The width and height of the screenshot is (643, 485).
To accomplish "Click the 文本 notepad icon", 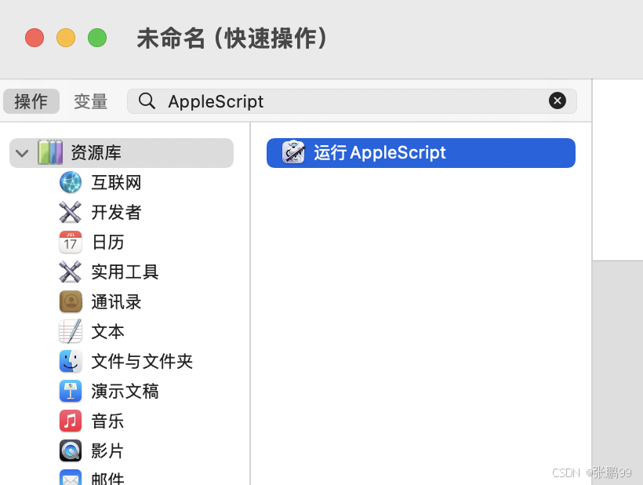I will [71, 331].
